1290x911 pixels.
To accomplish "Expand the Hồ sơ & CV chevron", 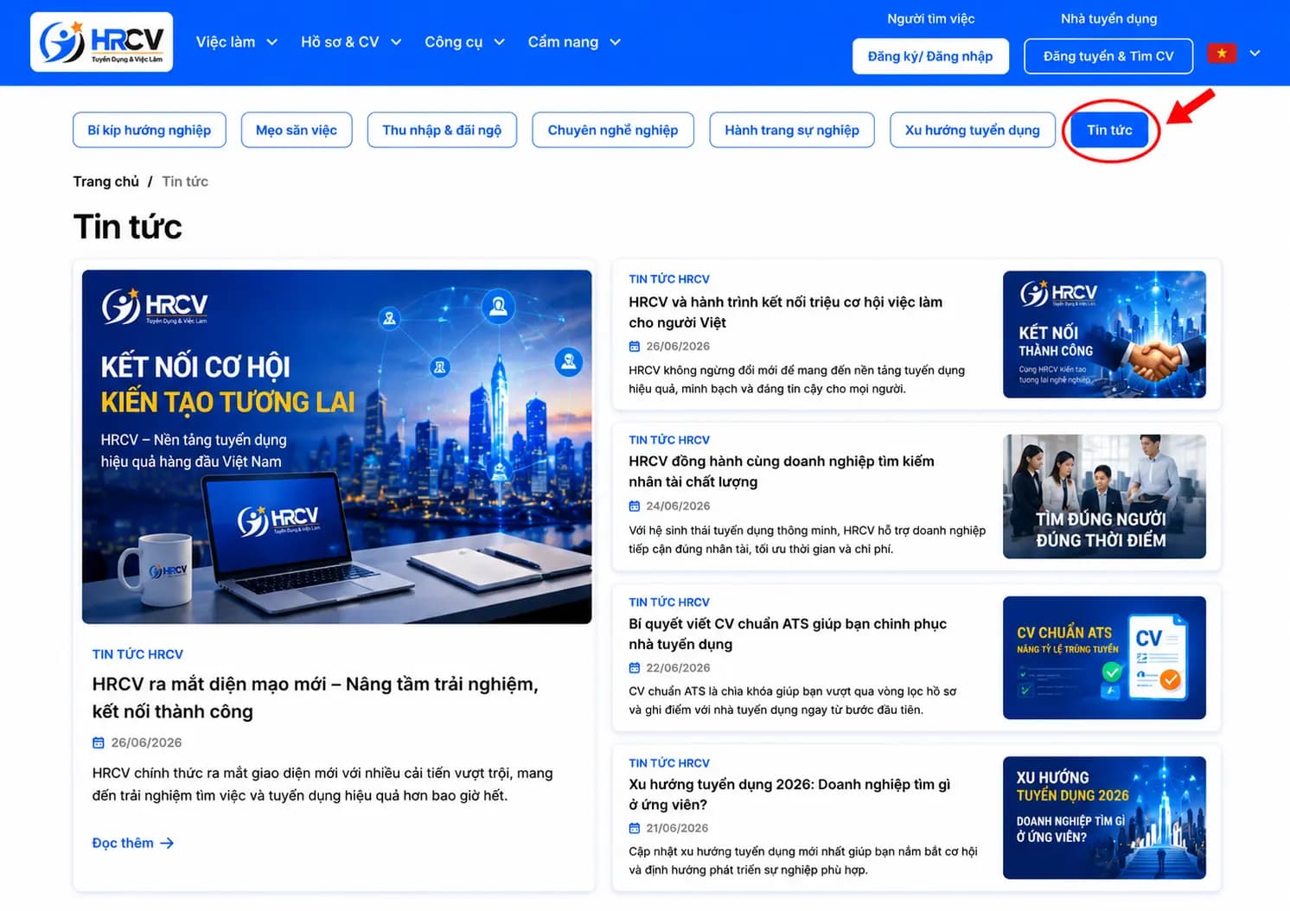I will (x=396, y=41).
